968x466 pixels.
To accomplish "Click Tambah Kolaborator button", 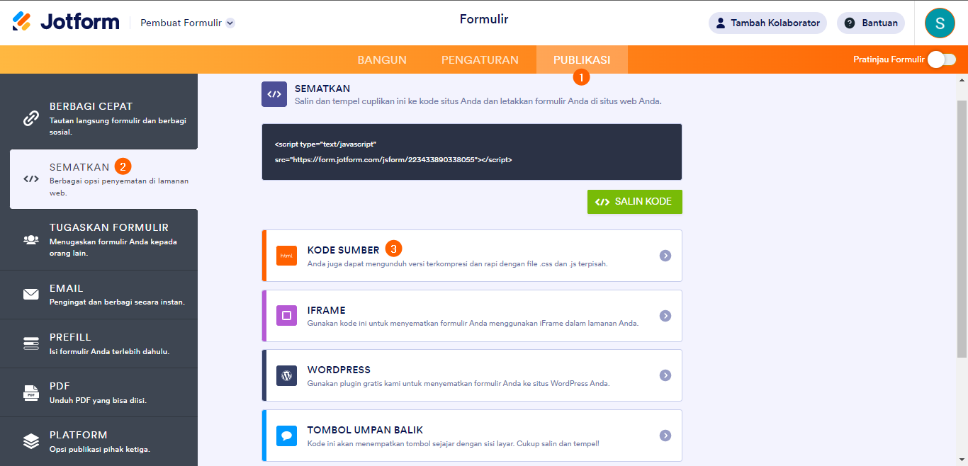I will (767, 23).
